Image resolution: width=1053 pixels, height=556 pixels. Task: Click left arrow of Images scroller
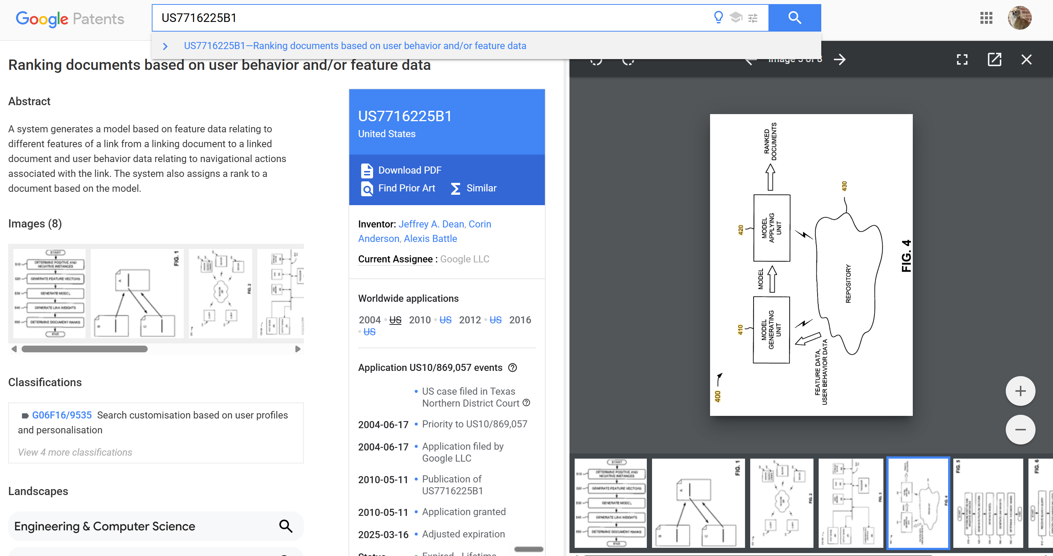pyautogui.click(x=14, y=349)
